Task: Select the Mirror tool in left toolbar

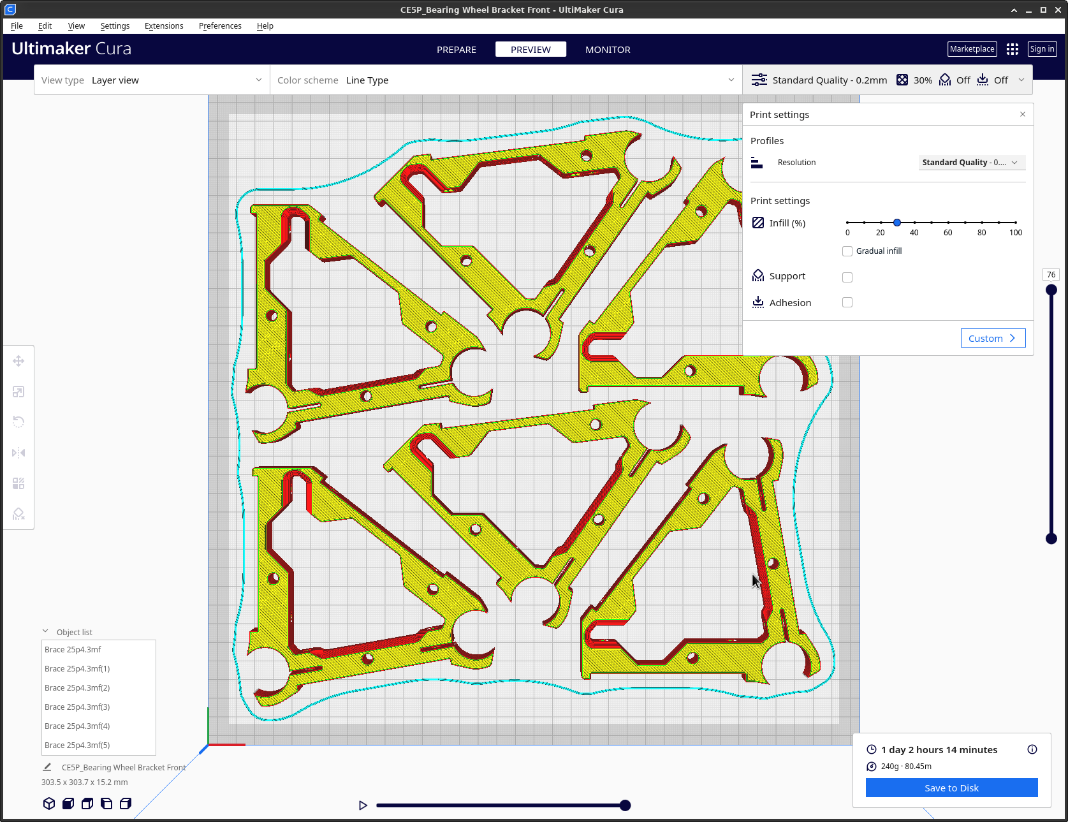Action: click(18, 453)
